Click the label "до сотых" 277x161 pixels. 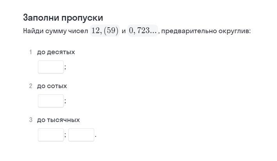coord(52,86)
